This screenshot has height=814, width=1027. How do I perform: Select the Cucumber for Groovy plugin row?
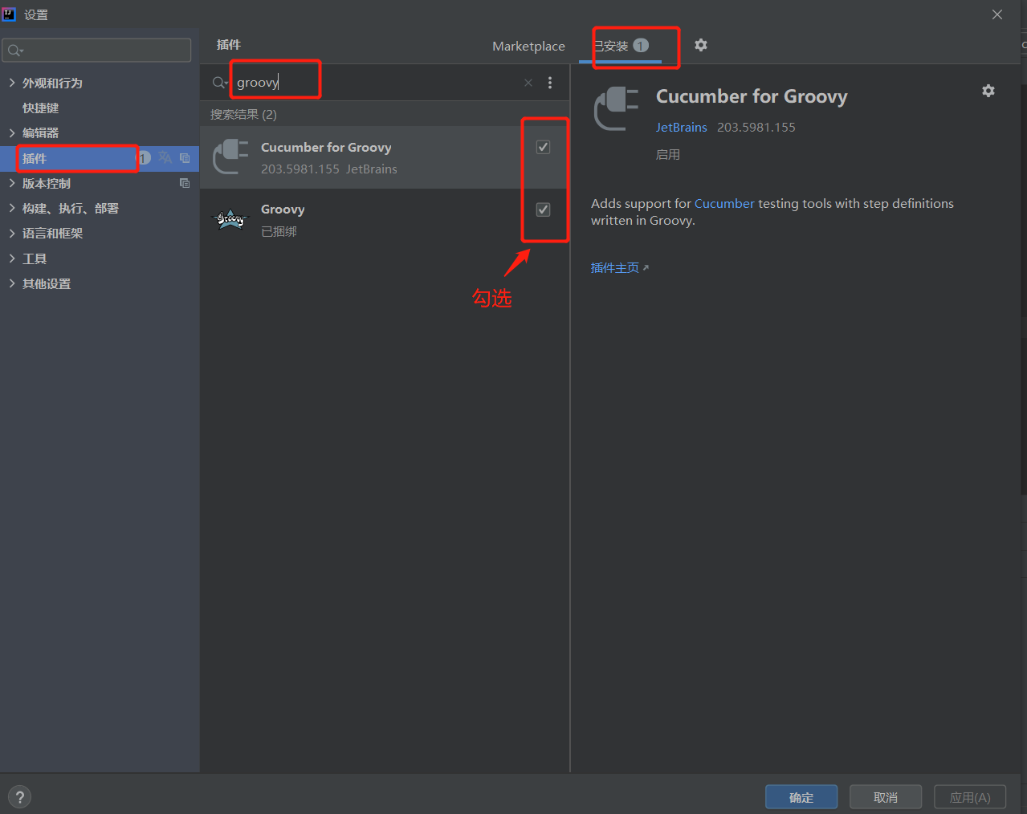[385, 157]
